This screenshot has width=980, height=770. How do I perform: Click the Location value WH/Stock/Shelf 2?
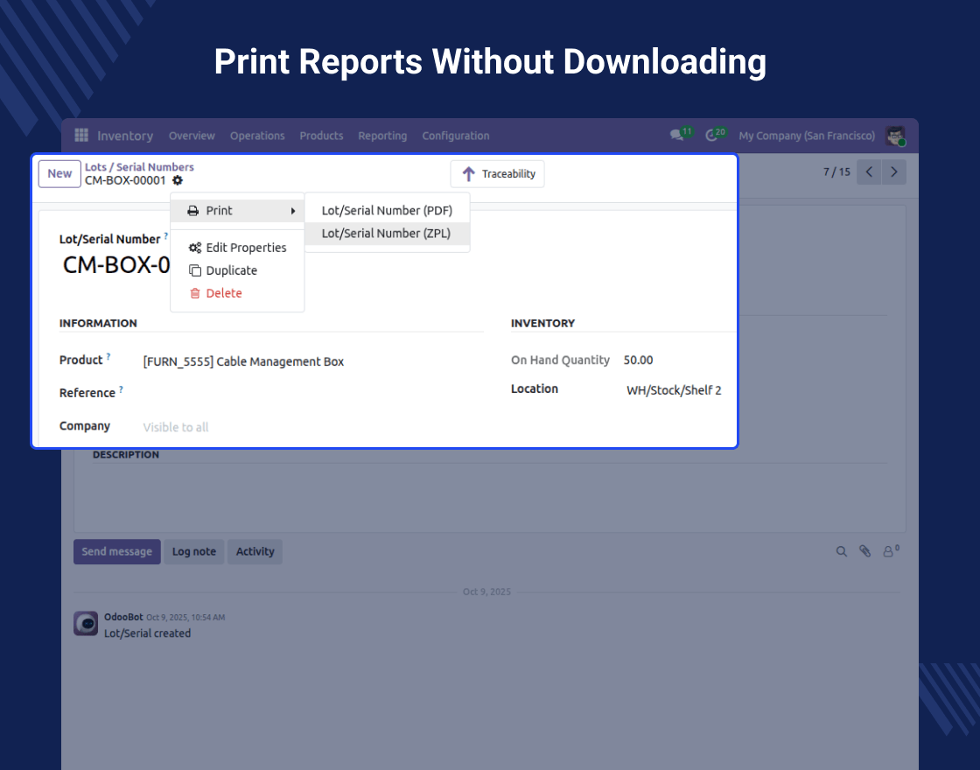pyautogui.click(x=674, y=390)
